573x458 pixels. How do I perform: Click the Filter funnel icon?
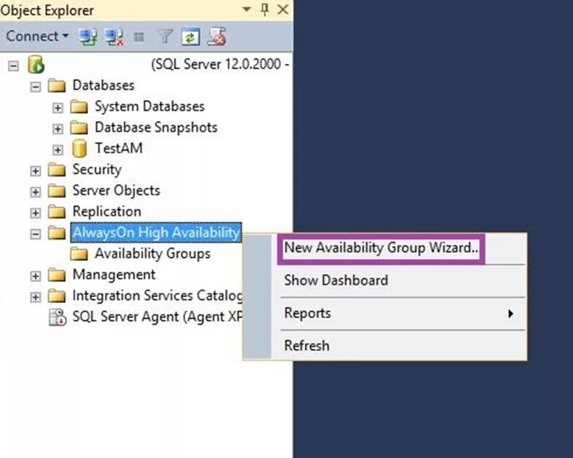pyautogui.click(x=165, y=36)
